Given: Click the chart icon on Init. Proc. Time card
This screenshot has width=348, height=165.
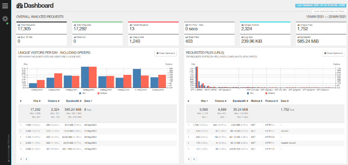Looking at the screenshot, I should pos(186,25).
